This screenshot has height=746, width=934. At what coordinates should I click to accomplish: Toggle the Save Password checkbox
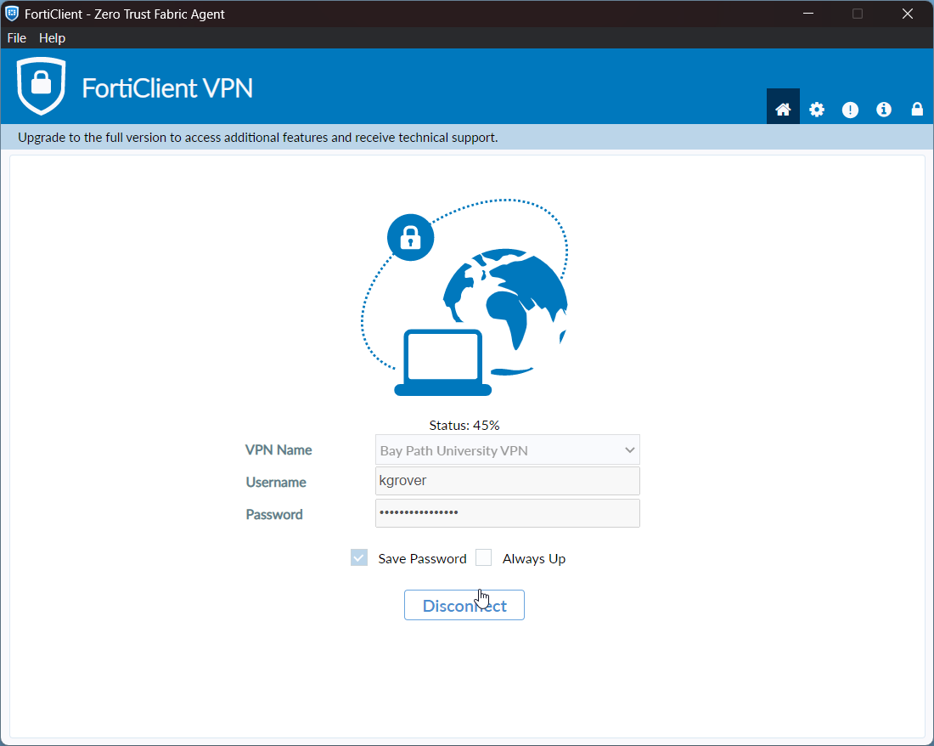tap(359, 558)
